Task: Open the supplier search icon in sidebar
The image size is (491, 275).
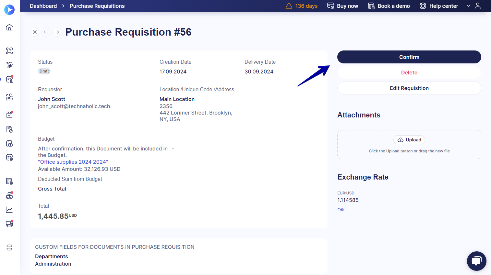Action: coord(9,97)
